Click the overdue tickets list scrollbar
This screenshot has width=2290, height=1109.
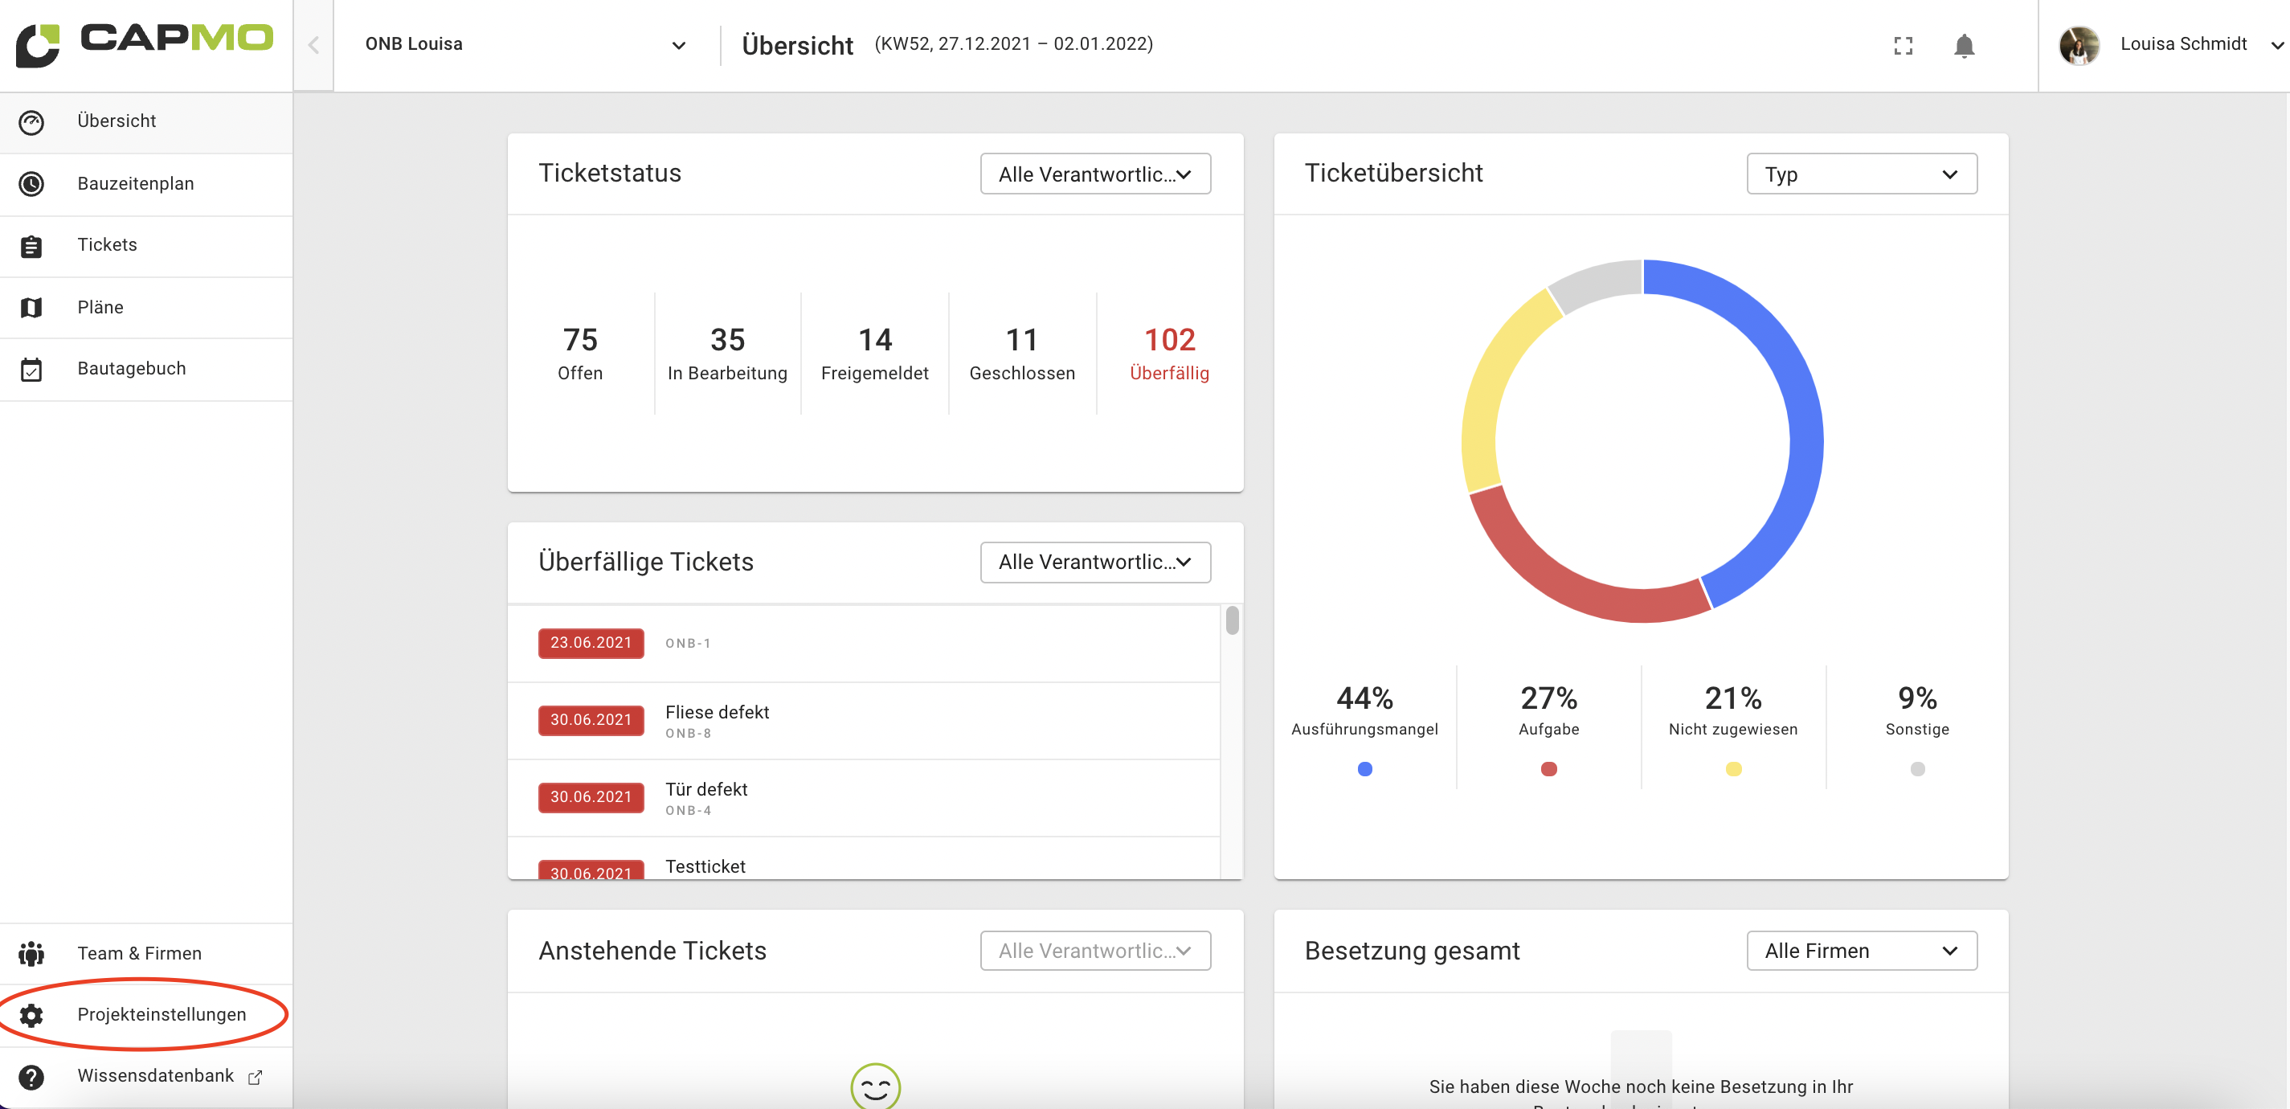click(1231, 620)
